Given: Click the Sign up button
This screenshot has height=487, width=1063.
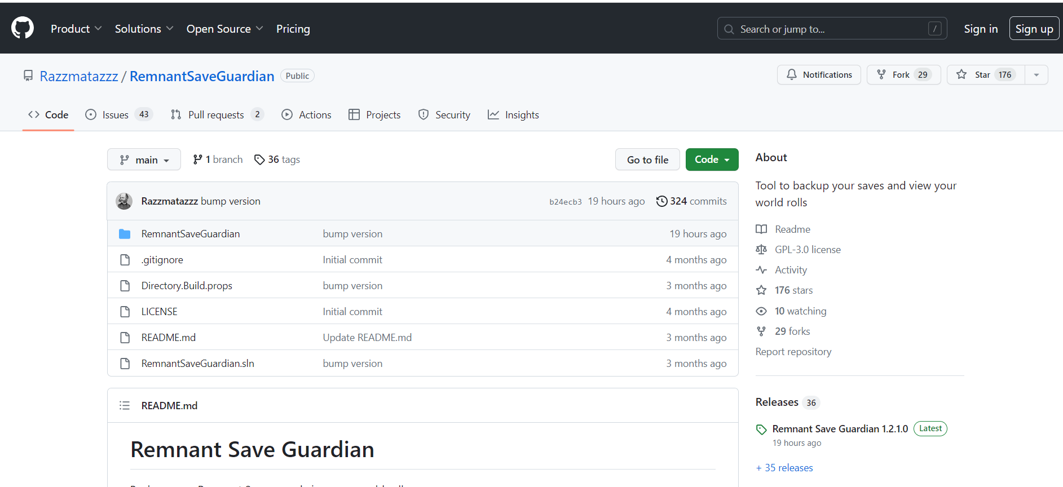Looking at the screenshot, I should tap(1034, 29).
